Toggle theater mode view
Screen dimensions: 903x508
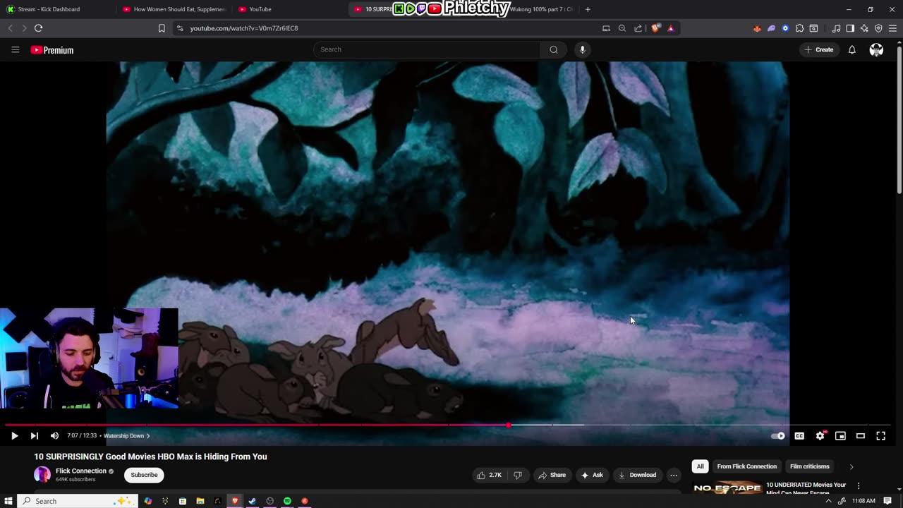tap(861, 436)
